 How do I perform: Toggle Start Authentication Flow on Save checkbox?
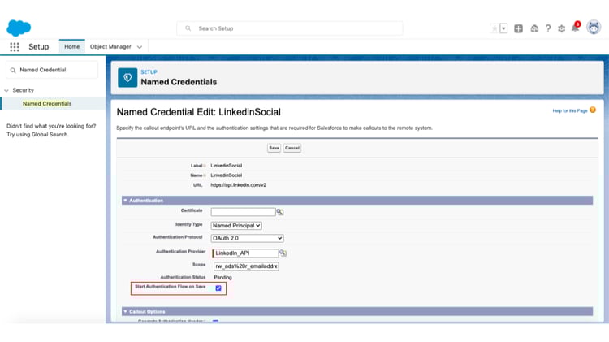[x=218, y=288]
